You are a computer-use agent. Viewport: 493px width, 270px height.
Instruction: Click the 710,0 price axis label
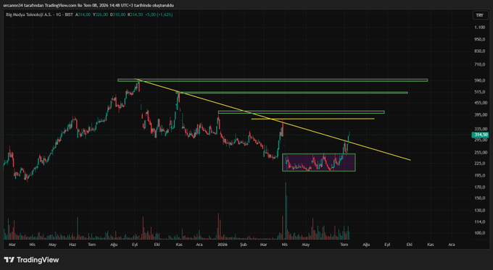click(480, 64)
